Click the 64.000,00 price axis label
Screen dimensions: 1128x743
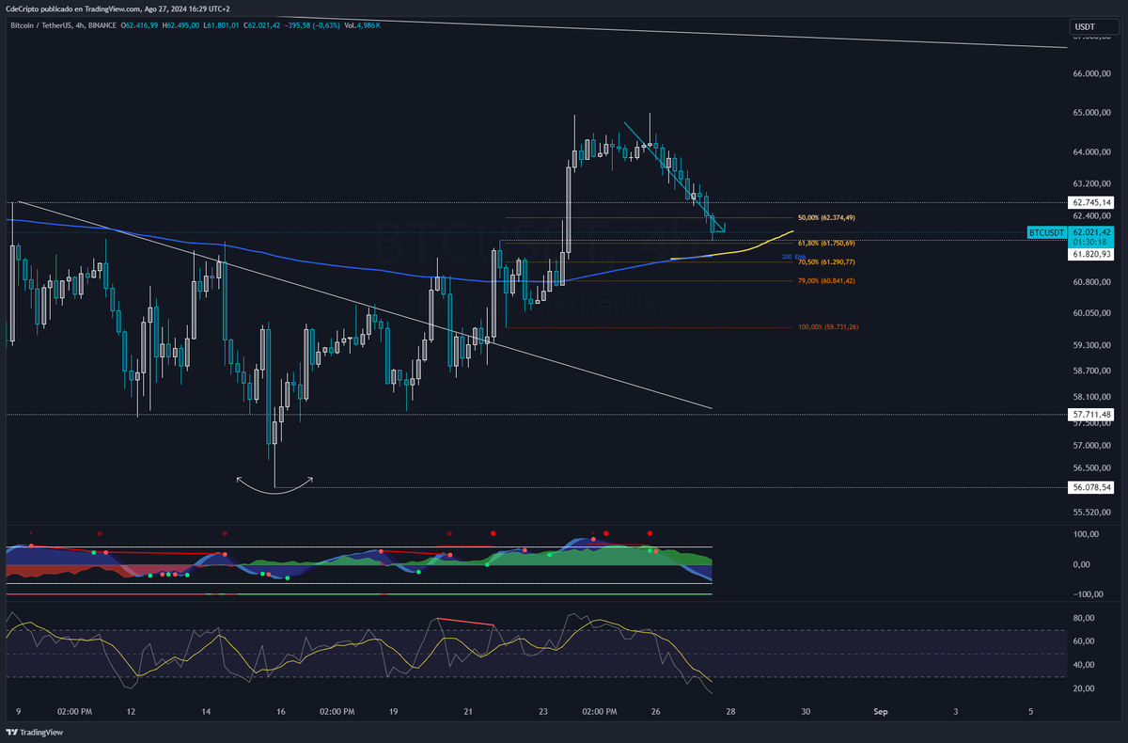1091,152
